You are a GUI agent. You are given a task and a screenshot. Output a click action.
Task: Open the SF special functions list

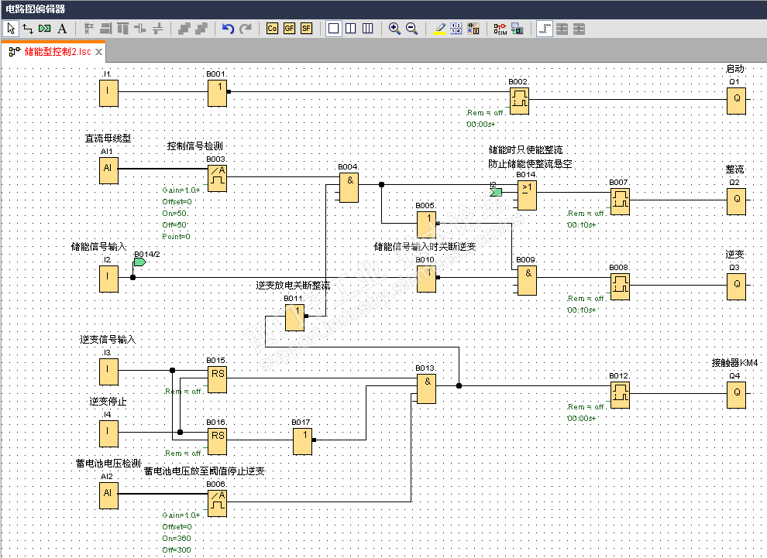coord(306,29)
